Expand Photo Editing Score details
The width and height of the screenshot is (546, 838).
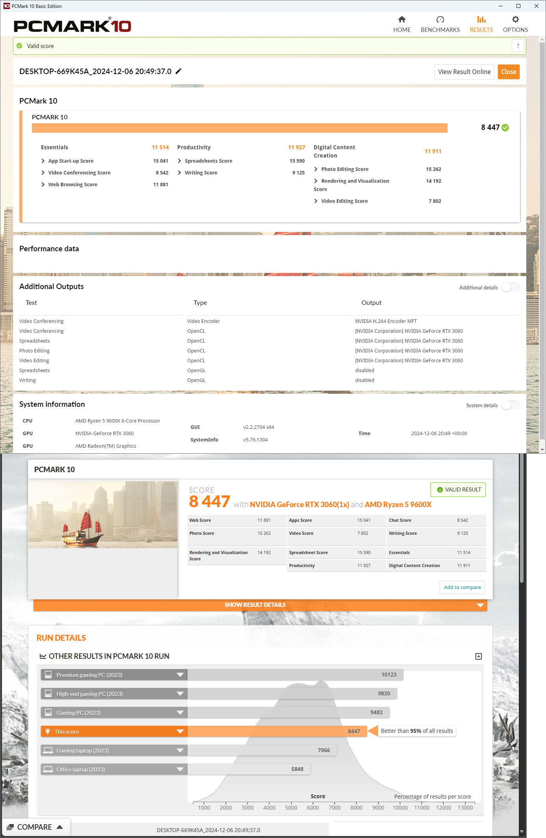coord(316,169)
